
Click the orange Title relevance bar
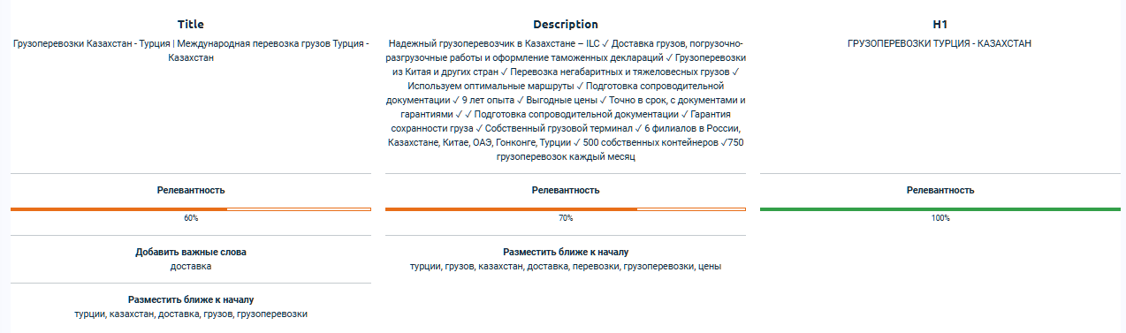coord(191,208)
